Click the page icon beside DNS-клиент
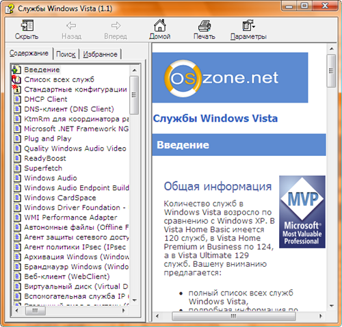Image resolution: width=342 pixels, height=327 pixels. [x=17, y=109]
